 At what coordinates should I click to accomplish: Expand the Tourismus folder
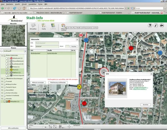click(x=2, y=81)
